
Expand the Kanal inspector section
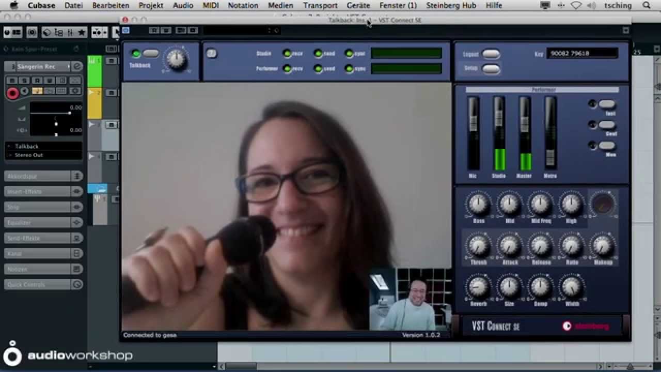pos(38,254)
